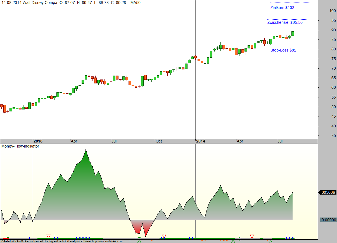This screenshot has width=337, height=243.
Task: Click the 2013 year label on the time axis
Action: (38, 141)
